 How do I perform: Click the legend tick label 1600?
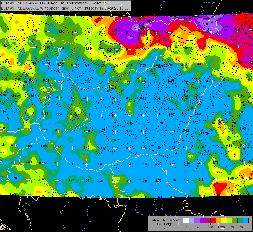coord(232,227)
